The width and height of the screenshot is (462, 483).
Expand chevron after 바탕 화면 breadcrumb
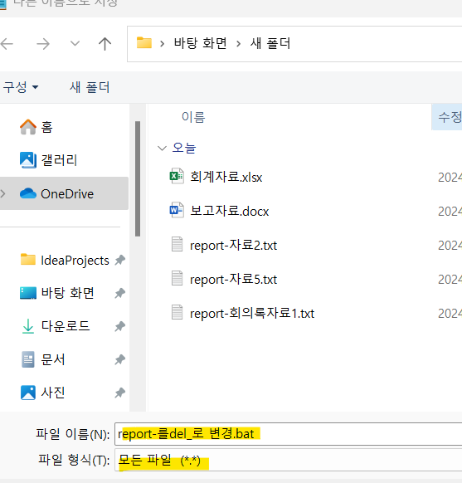[239, 44]
